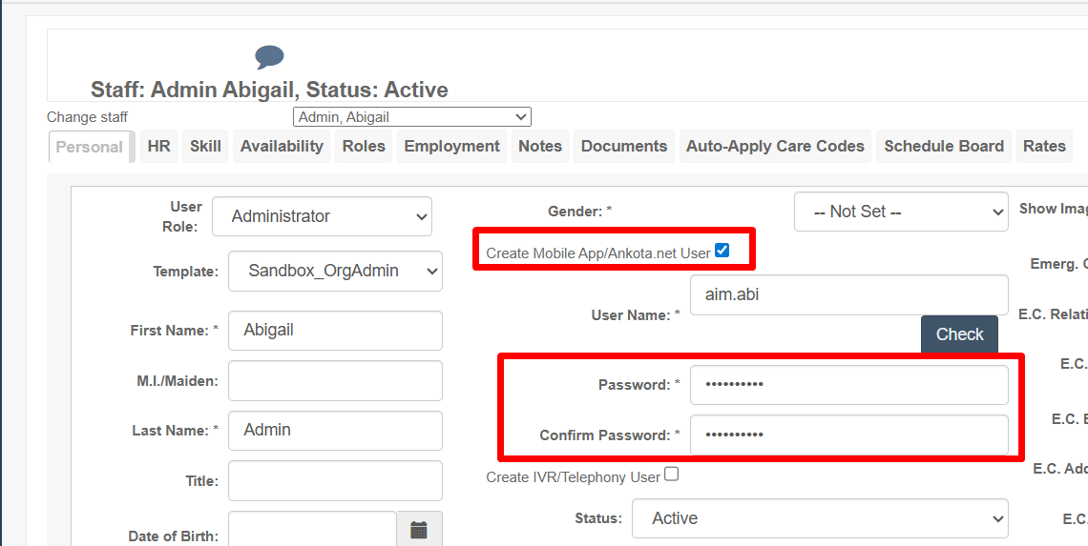The image size is (1088, 546).
Task: Select the Confirm Password field
Action: (849, 435)
